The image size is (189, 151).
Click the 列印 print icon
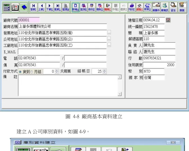coord(132,8)
